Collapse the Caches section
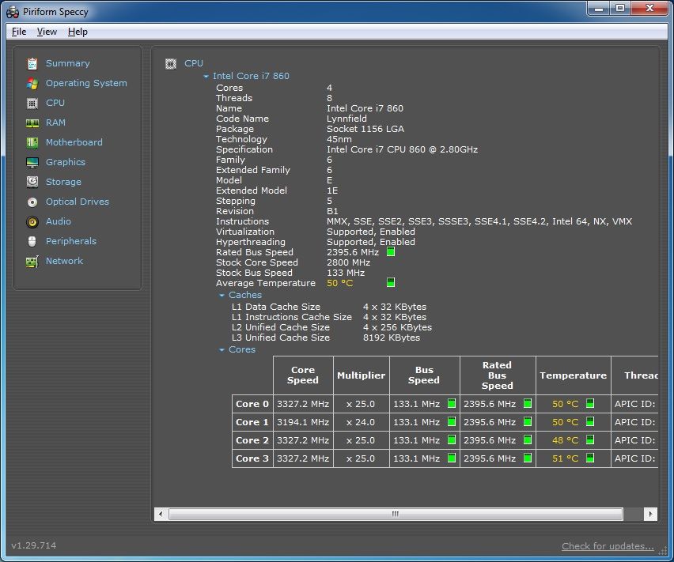674x562 pixels. [x=222, y=296]
